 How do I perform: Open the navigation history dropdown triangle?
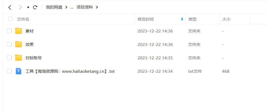[x=28, y=8]
